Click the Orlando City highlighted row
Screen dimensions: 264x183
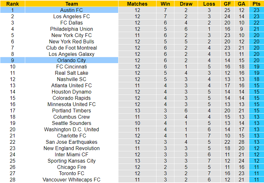pyautogui.click(x=71, y=60)
